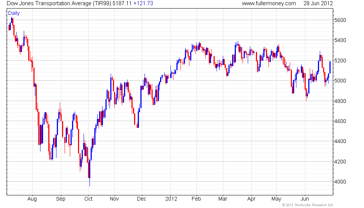Click the '2012' year axis label
Image resolution: width=364 pixels, height=208 pixels.
tap(171, 199)
